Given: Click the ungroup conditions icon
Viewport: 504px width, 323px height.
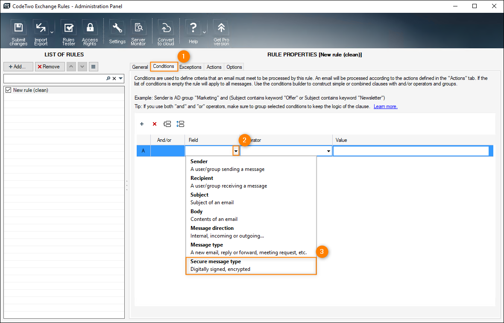Looking at the screenshot, I should [x=180, y=124].
